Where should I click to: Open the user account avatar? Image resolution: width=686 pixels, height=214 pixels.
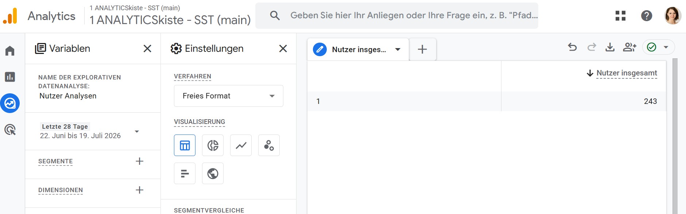673,16
